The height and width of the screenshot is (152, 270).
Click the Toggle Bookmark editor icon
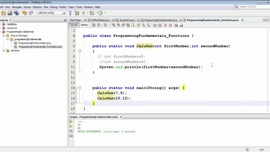[x=148, y=25]
